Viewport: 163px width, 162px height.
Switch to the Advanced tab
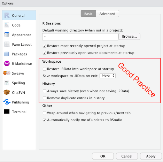pyautogui.click(x=107, y=14)
